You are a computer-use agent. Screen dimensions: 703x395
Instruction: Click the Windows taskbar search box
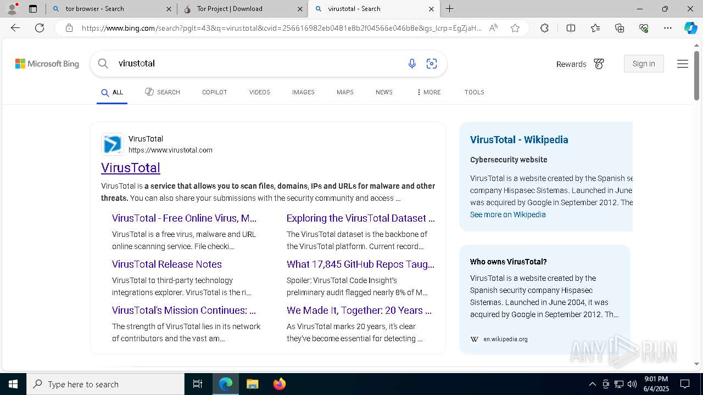[x=105, y=384]
